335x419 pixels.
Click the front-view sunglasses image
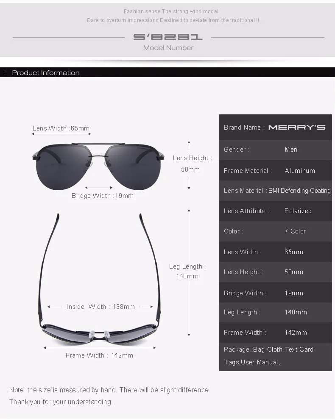pyautogui.click(x=98, y=166)
